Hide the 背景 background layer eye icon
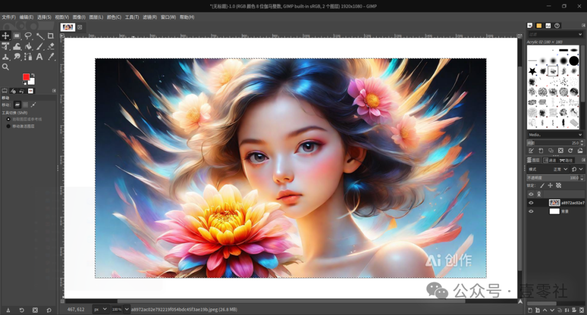 click(x=531, y=211)
